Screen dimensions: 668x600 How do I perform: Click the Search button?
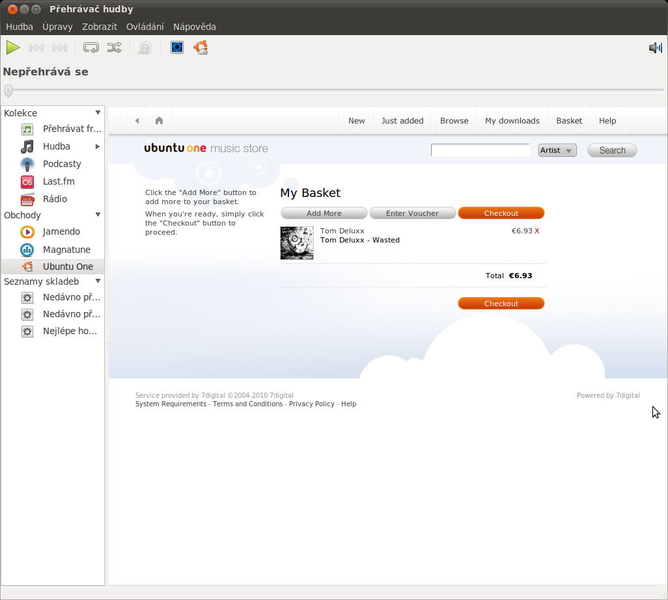click(612, 150)
